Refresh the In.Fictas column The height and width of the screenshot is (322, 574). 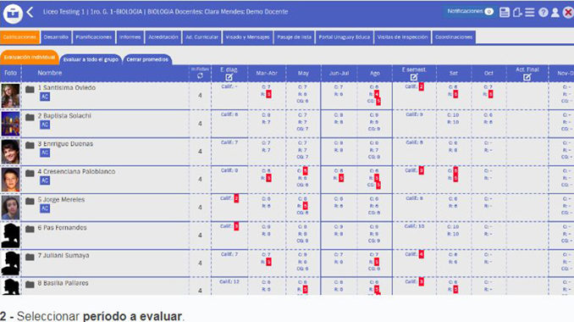point(200,75)
